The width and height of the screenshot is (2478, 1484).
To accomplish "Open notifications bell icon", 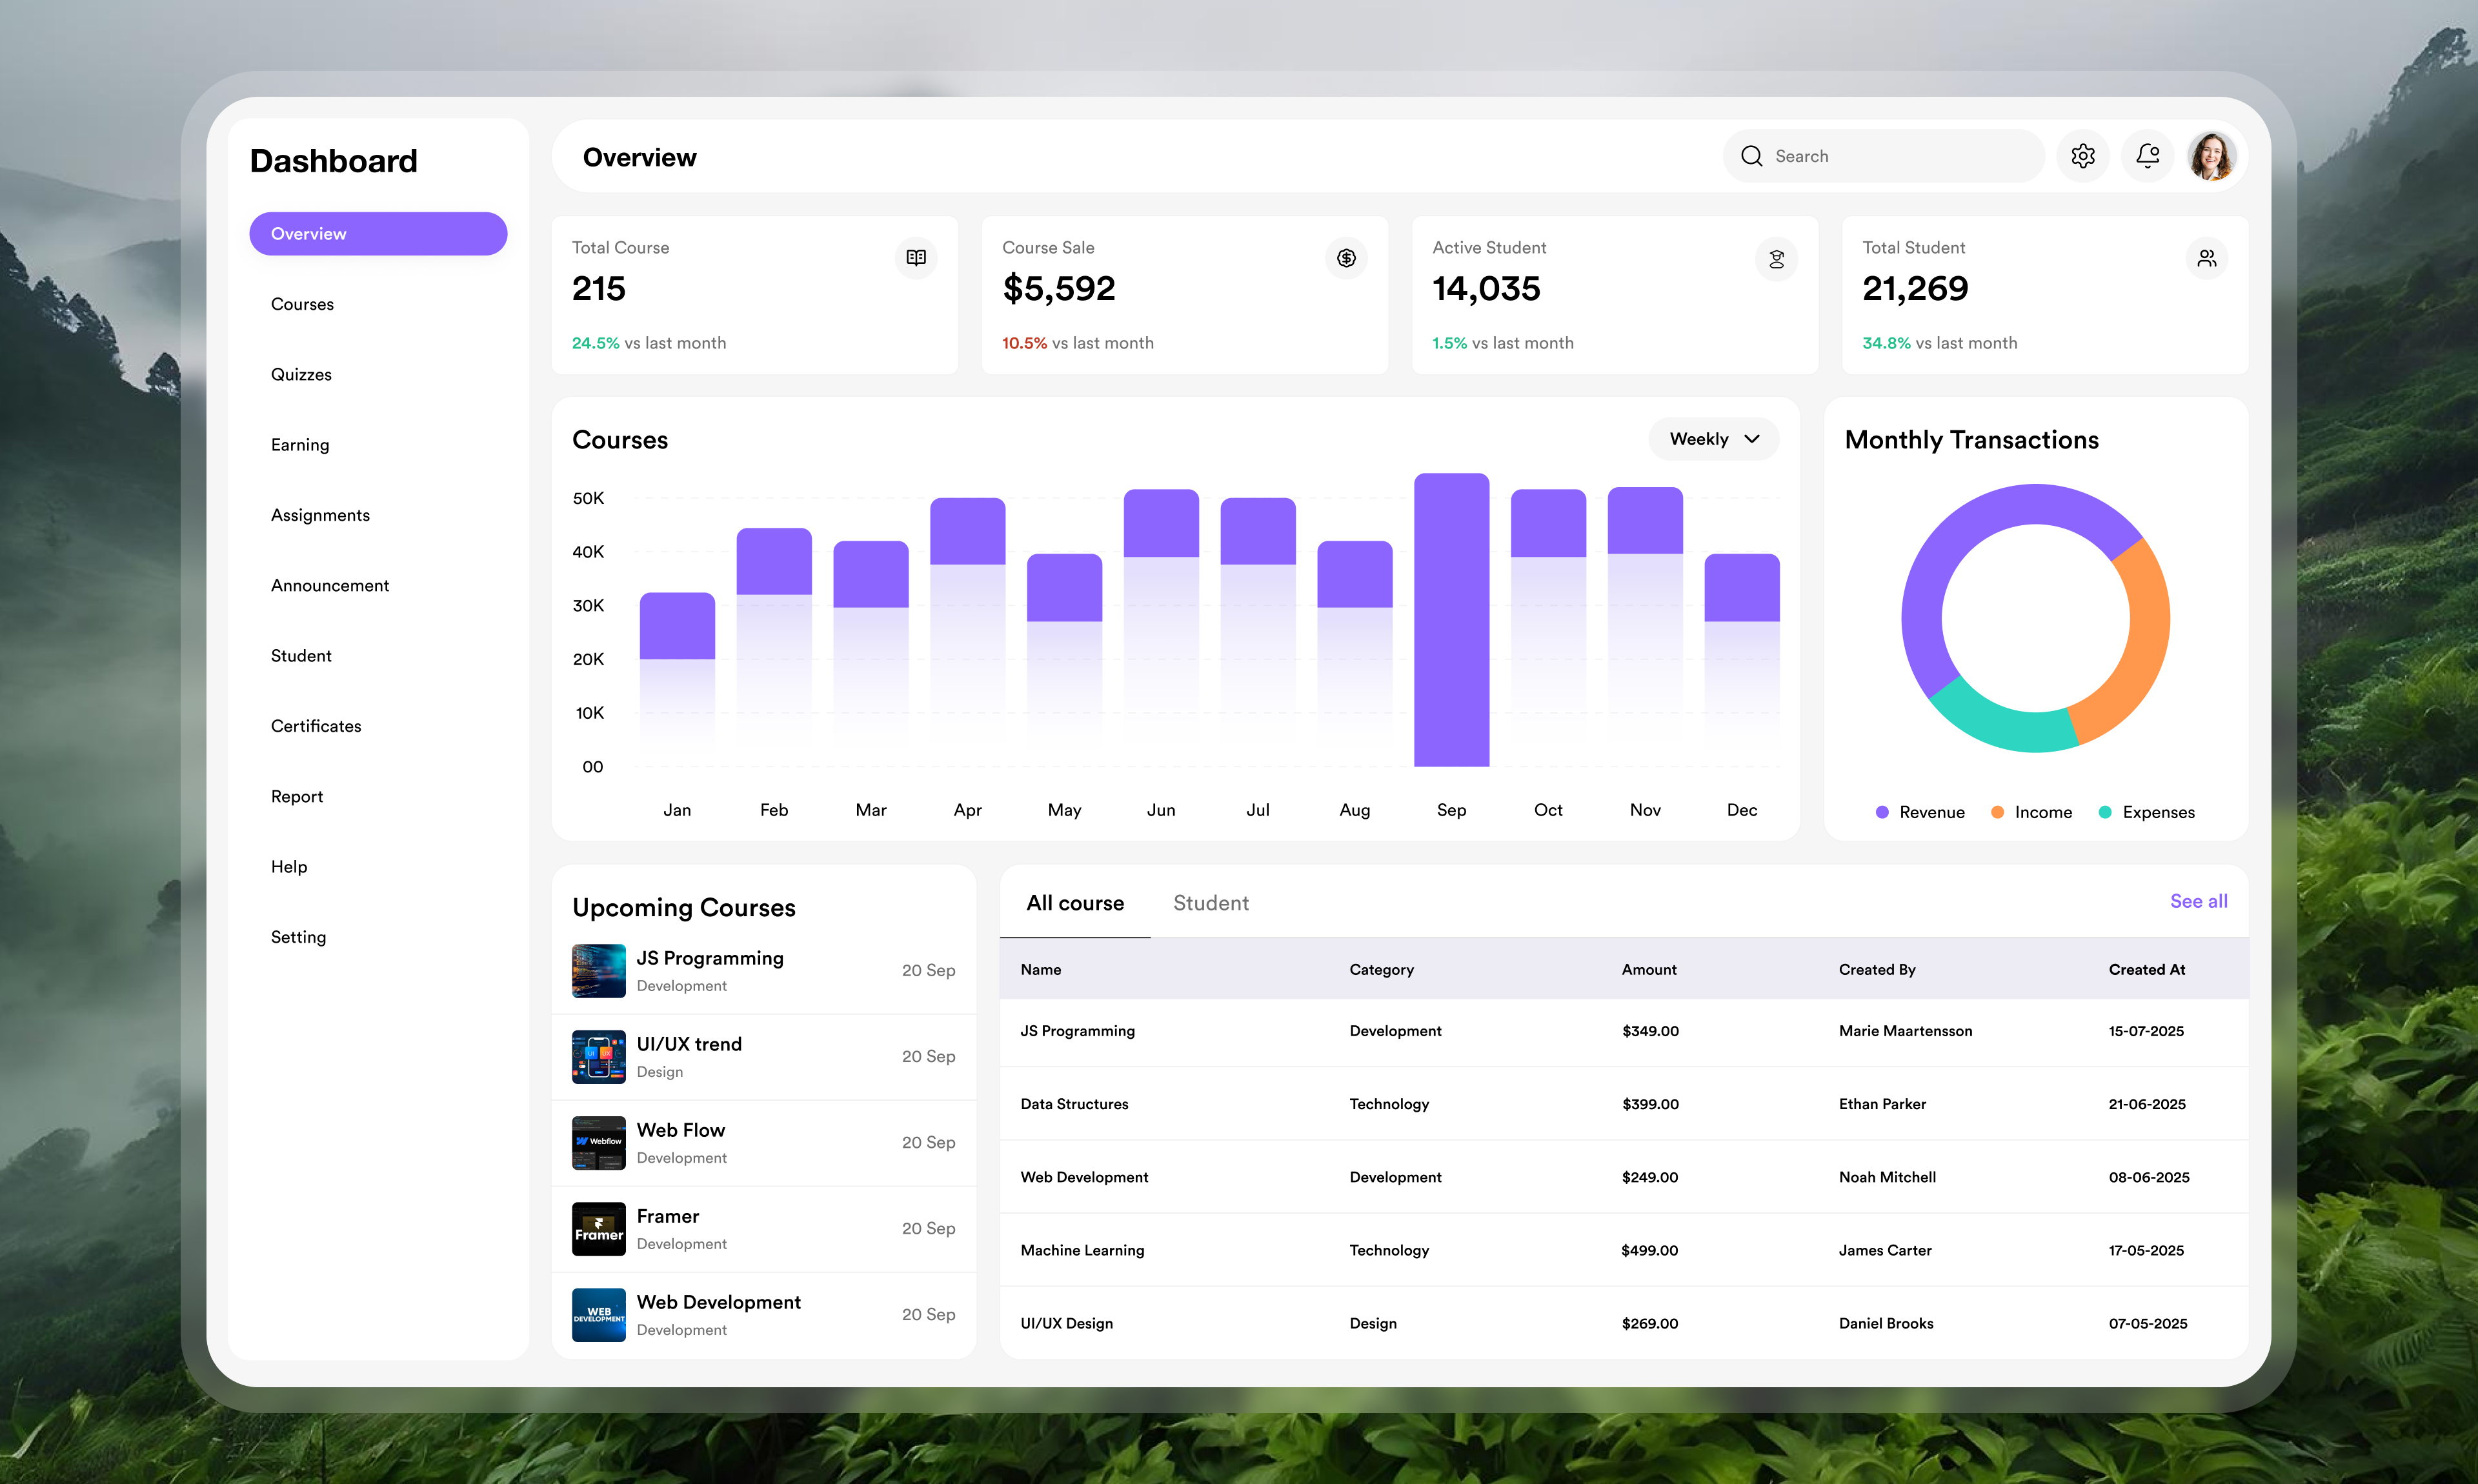I will 2148,156.
